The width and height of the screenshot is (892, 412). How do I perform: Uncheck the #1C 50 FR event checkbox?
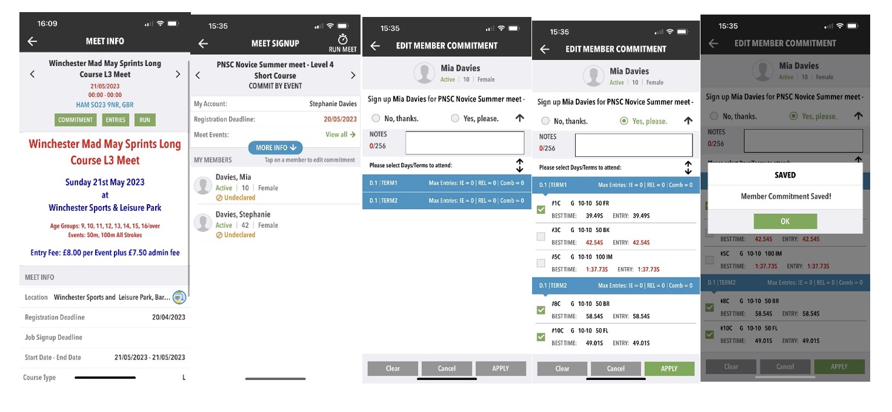(541, 210)
